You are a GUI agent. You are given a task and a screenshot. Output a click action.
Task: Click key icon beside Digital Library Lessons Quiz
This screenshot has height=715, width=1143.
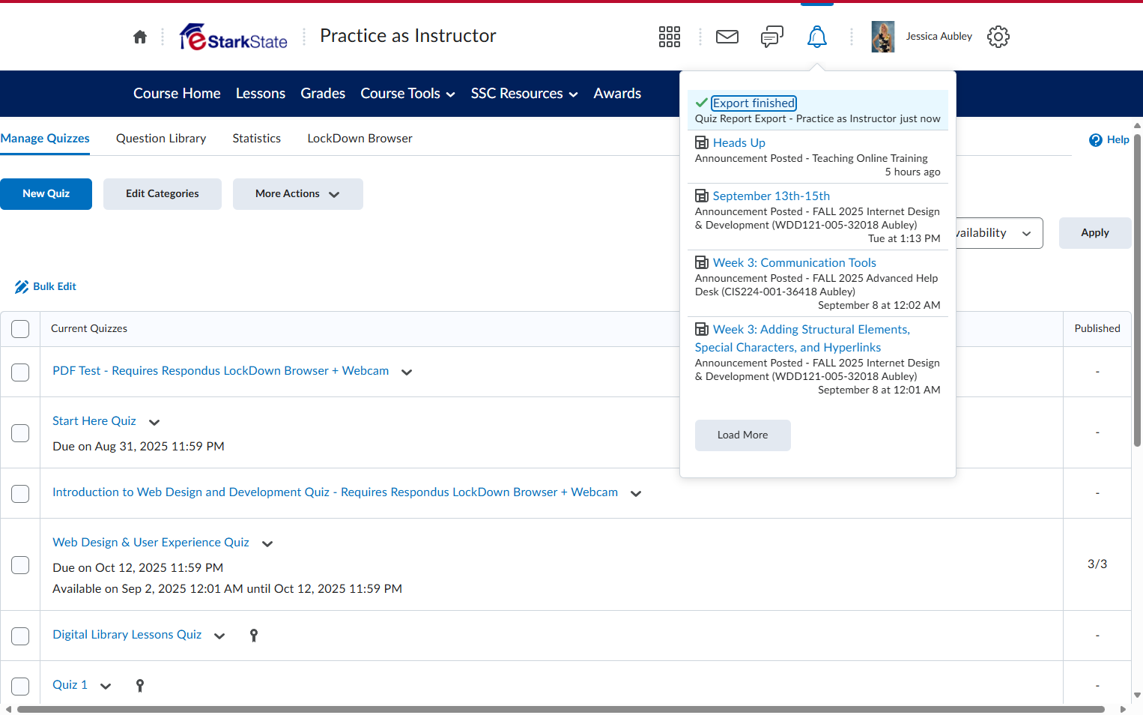point(254,636)
